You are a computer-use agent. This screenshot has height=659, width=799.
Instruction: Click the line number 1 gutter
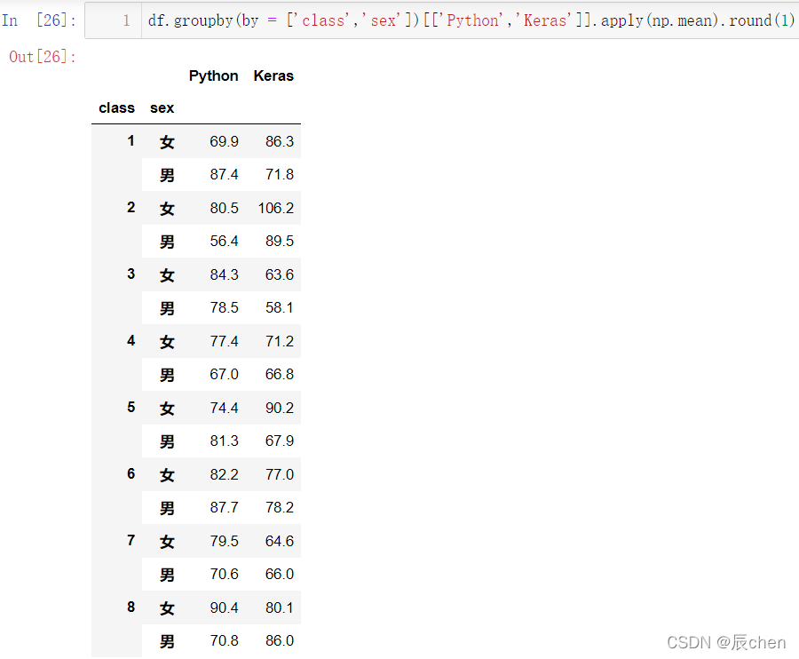pos(126,20)
